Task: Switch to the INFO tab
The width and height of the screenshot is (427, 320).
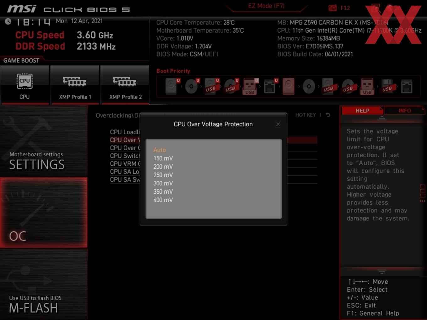Action: click(x=404, y=110)
